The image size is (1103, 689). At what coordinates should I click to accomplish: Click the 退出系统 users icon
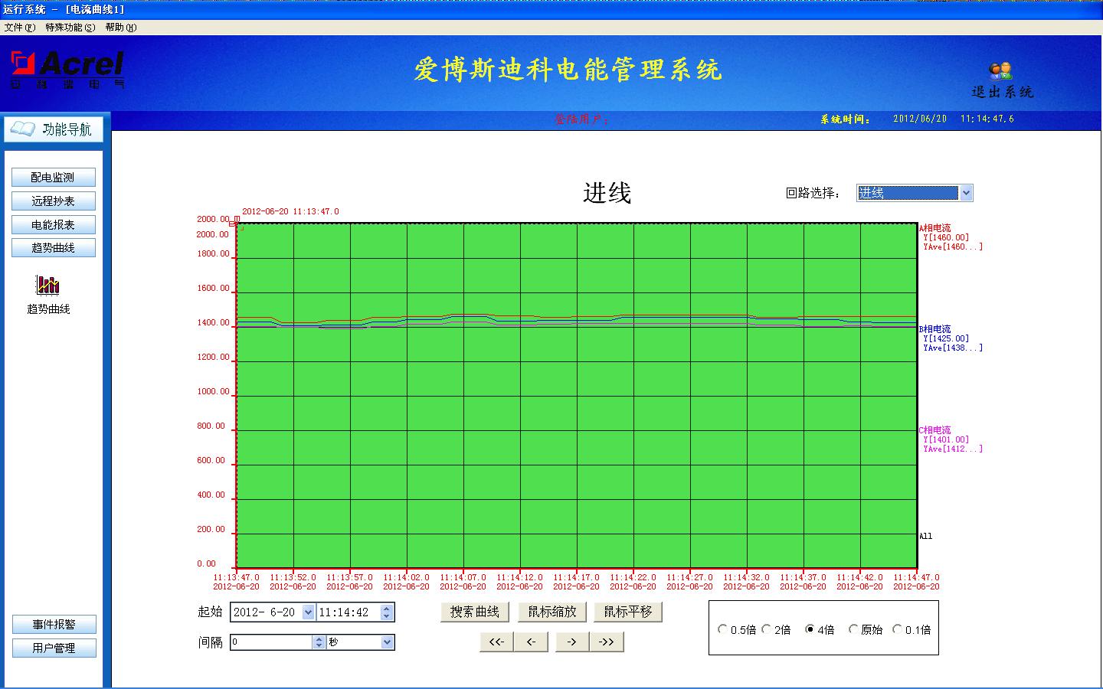[1000, 71]
